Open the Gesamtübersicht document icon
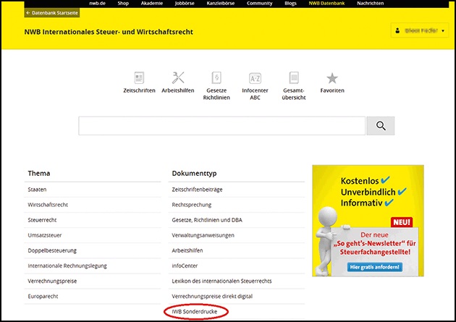This screenshot has width=456, height=322. 294,78
